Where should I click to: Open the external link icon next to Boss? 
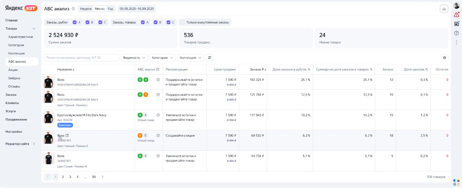click(67, 136)
